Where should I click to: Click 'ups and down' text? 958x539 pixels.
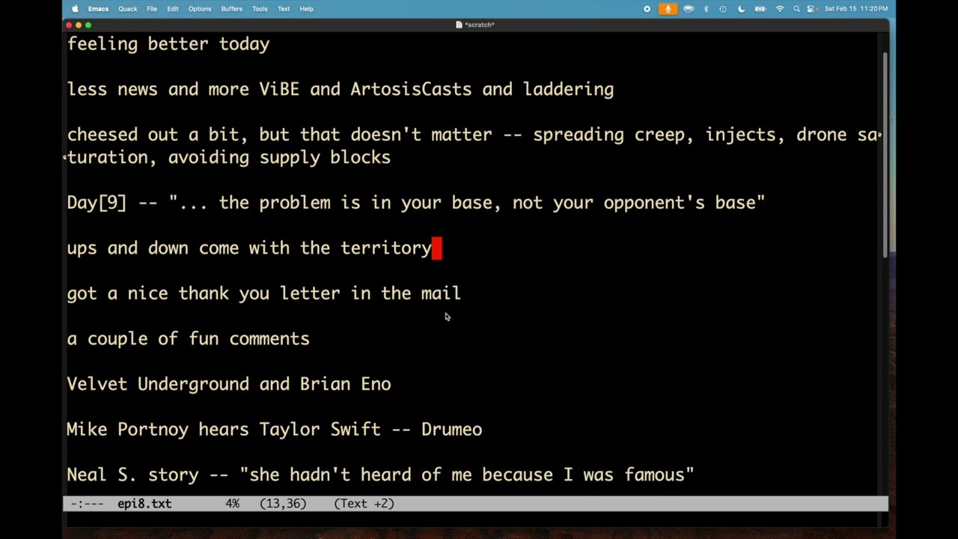[x=128, y=249]
